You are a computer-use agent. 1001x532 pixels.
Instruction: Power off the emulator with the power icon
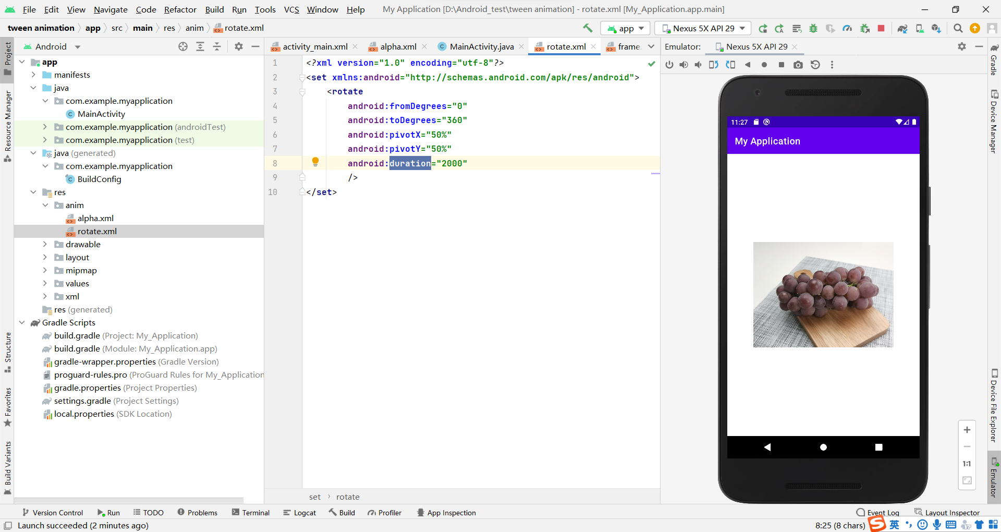click(669, 65)
